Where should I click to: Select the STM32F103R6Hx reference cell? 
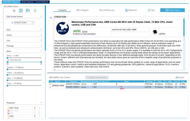point(73,84)
